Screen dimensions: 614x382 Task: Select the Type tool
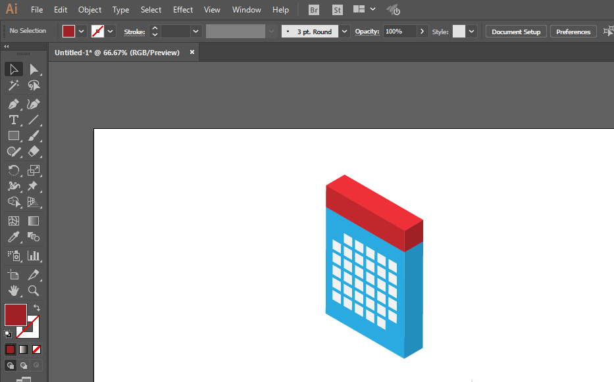[13, 120]
